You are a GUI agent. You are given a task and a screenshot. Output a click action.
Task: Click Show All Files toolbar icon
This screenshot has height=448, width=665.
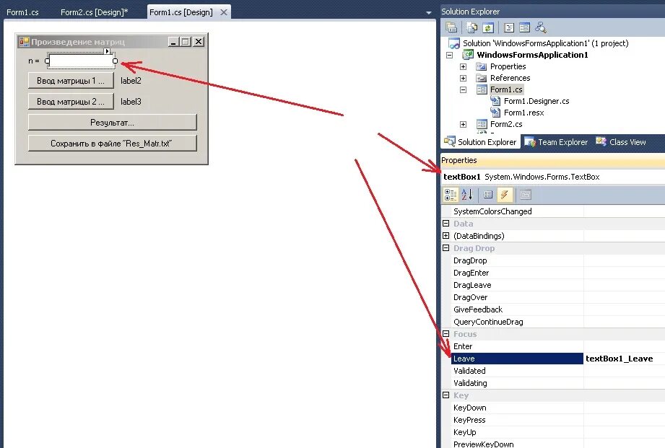pos(471,27)
